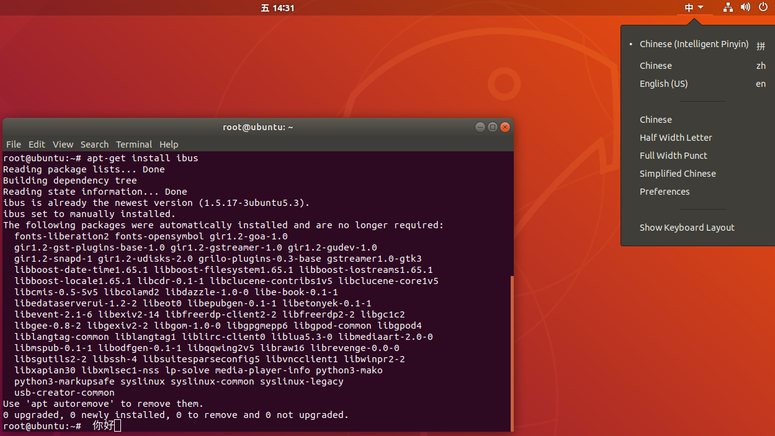
Task: Toggle Half Width Letter mode
Action: click(676, 137)
